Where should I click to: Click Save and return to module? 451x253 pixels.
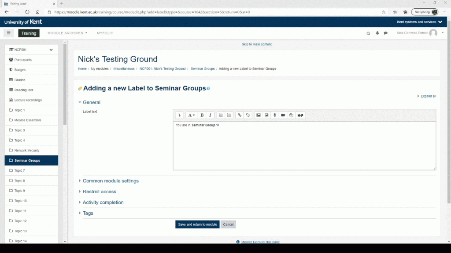197,224
